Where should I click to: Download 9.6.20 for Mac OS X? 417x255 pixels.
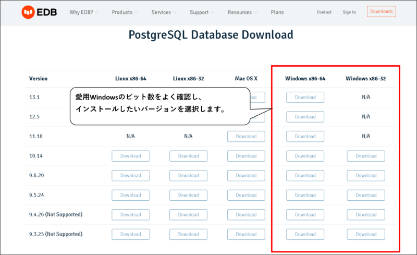pos(246,175)
